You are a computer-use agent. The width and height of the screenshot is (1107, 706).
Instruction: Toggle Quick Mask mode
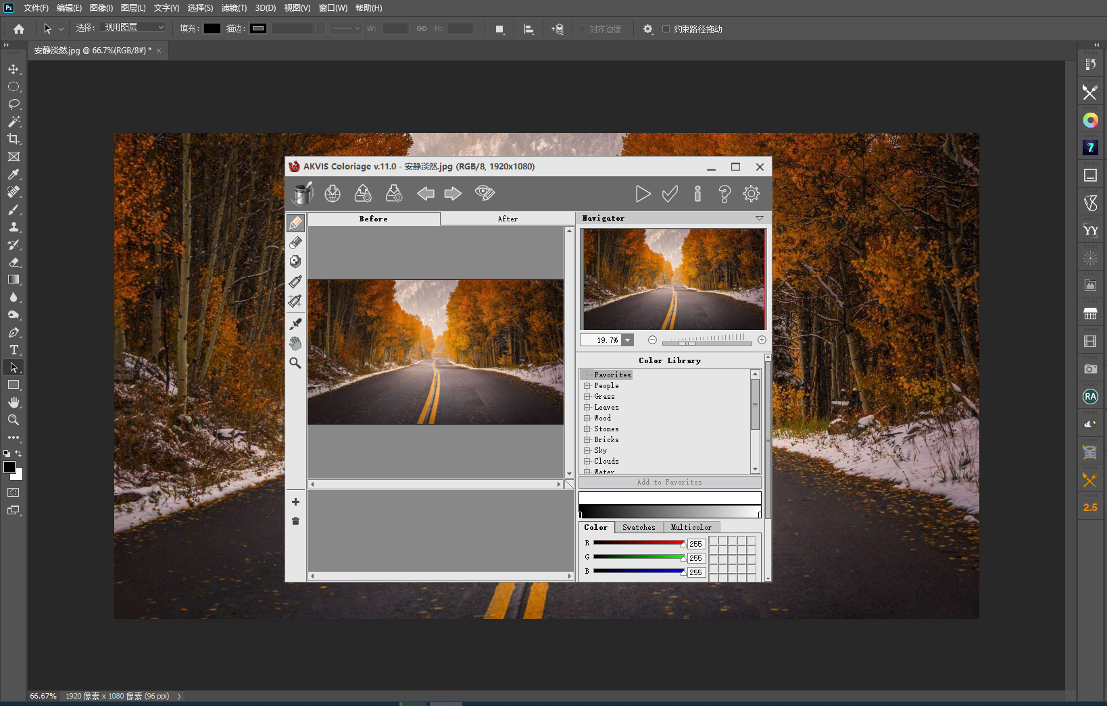pos(14,493)
